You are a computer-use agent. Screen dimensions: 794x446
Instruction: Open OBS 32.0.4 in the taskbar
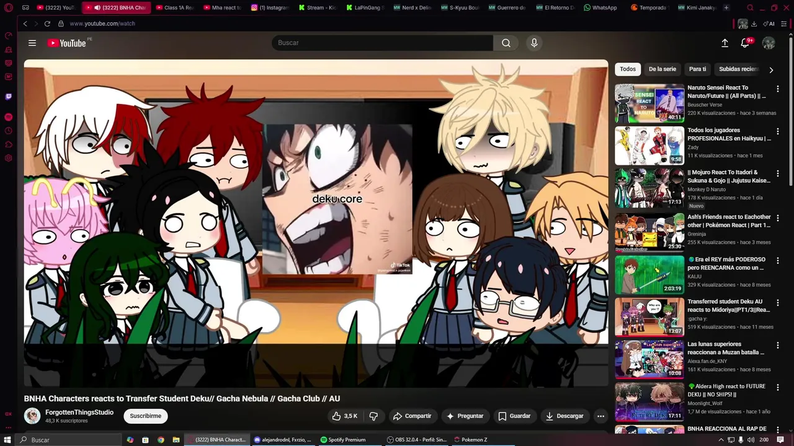pos(417,440)
